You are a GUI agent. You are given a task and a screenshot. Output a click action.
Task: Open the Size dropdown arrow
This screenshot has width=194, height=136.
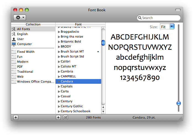pyautogui.click(x=172, y=27)
